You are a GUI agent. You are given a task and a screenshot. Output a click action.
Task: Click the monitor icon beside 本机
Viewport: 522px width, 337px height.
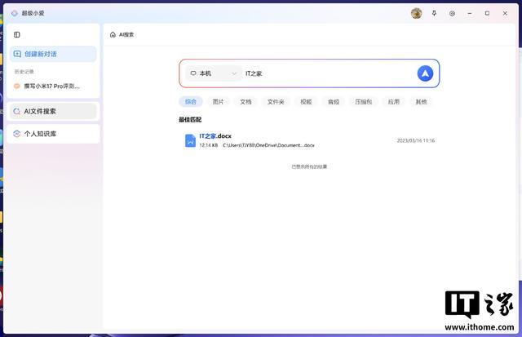click(x=193, y=73)
